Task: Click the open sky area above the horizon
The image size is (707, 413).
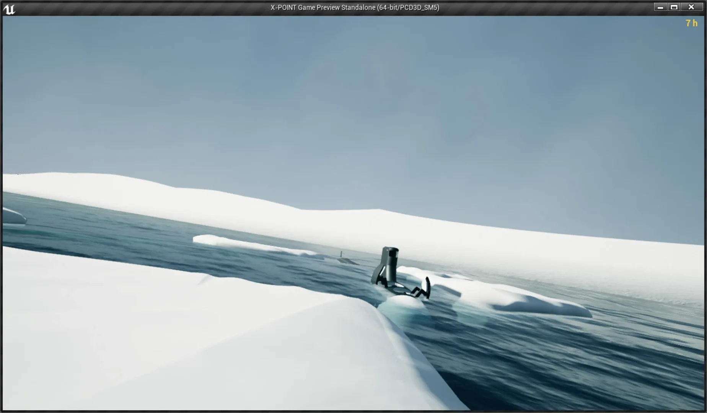Action: click(x=344, y=96)
